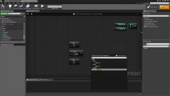This screenshot has height=96, width=170.
Task: Navigate forward in graph history
Action: (x=32, y=14)
